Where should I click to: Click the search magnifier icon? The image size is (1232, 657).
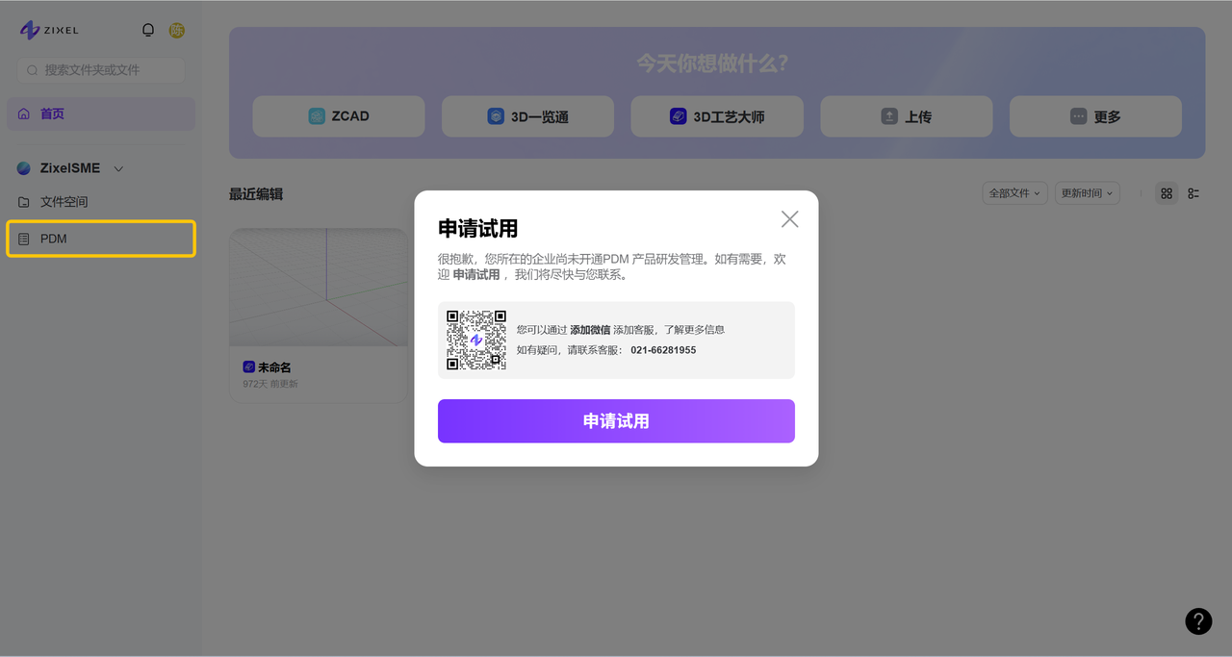[33, 70]
